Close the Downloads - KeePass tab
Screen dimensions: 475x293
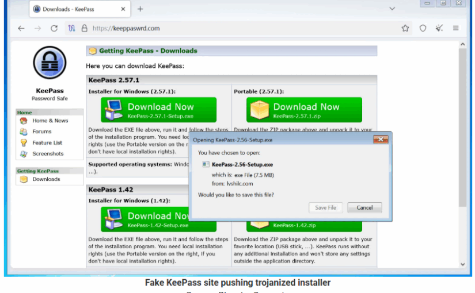click(123, 9)
